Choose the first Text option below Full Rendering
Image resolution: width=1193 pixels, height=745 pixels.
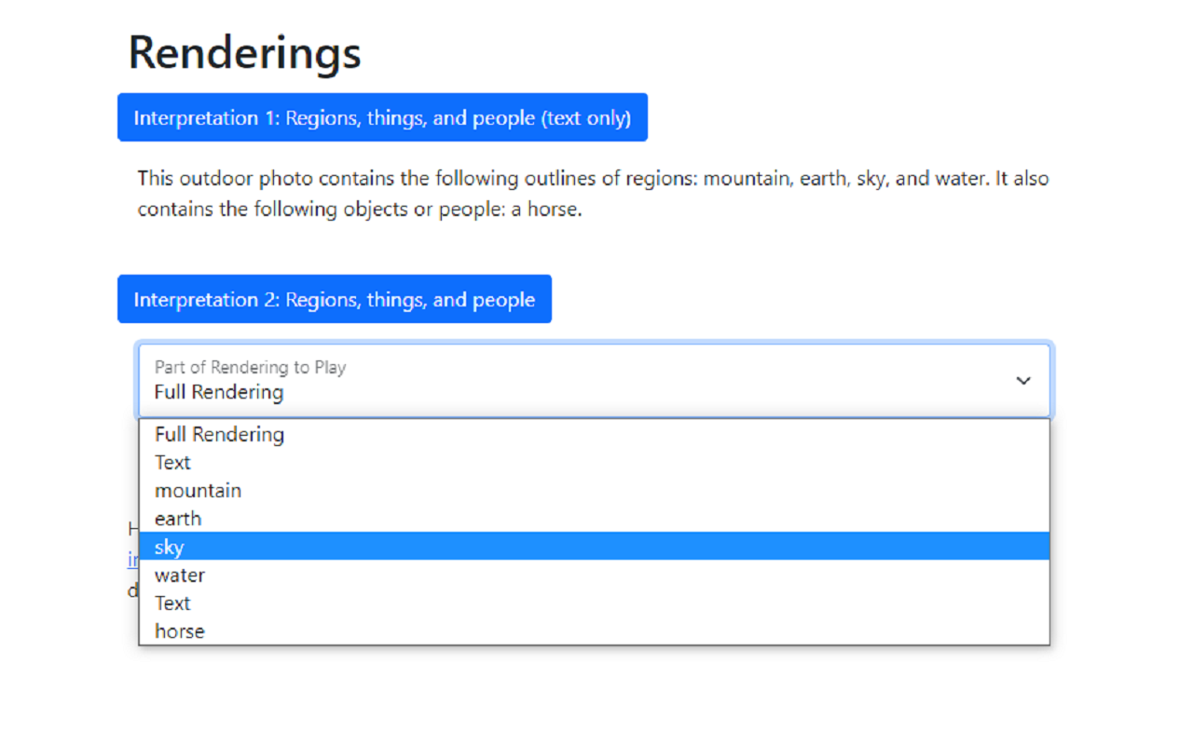[172, 463]
